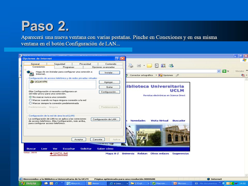Click the PDF converter icon at toolbar right
This screenshot has height=186, width=248.
coord(243,75)
